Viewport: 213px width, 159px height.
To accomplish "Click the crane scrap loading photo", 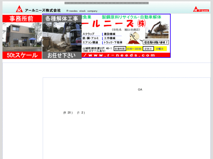I will tap(157, 30).
